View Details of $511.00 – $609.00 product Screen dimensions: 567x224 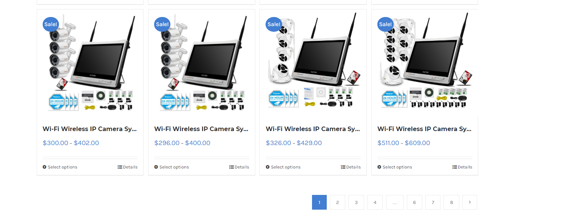click(462, 167)
